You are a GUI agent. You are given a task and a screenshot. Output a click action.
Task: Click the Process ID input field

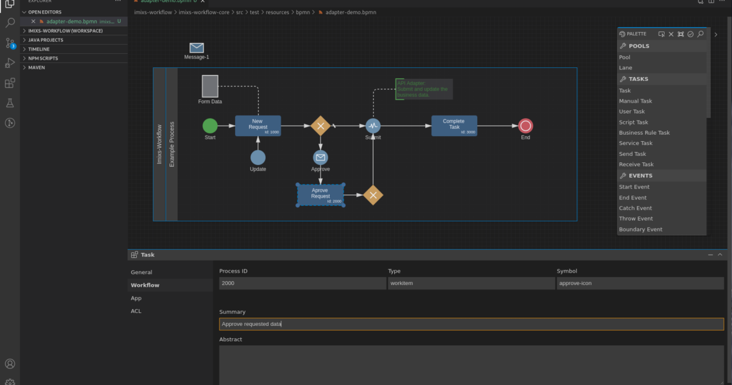tap(302, 283)
